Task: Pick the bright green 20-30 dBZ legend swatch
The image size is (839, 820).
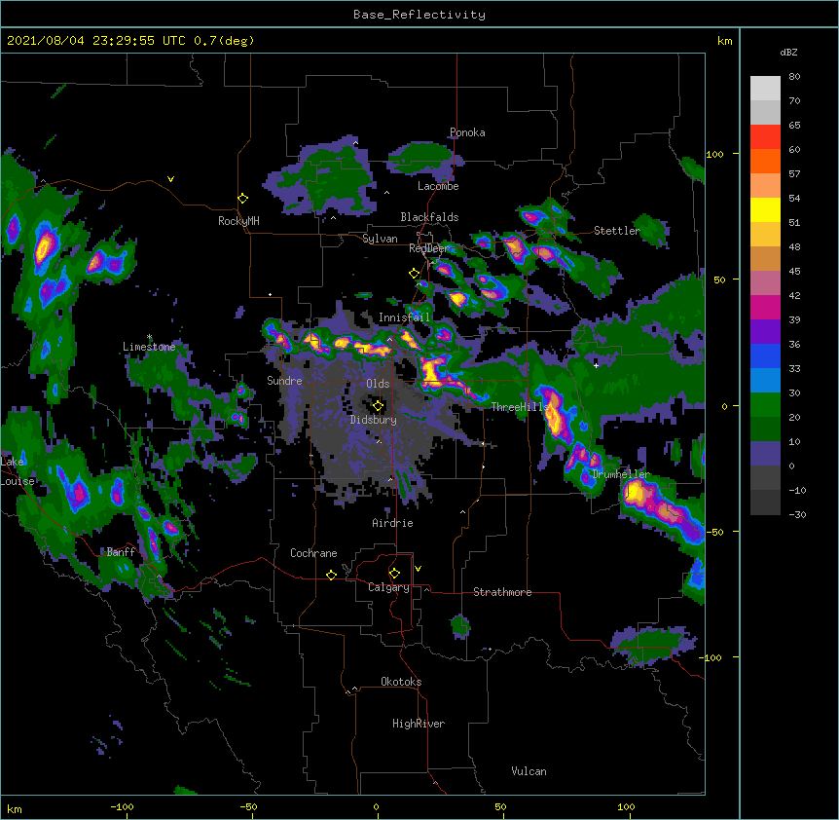Action: [765, 405]
